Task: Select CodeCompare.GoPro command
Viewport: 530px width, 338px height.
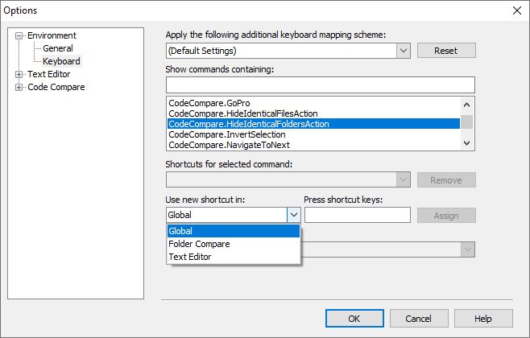Action: coord(313,103)
